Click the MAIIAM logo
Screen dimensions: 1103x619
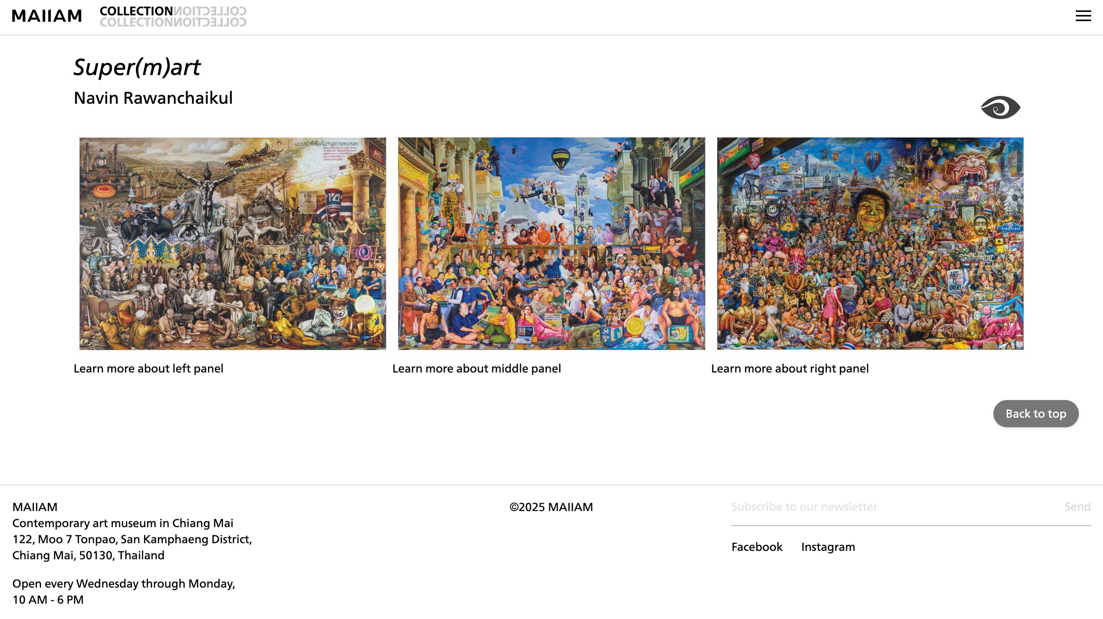coord(47,16)
